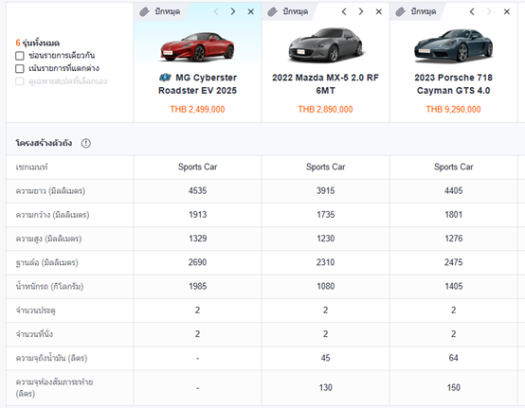The image size is (525, 408).
Task: Enable ซ่อนรายการเดียวกัน checkbox
Action: pyautogui.click(x=20, y=56)
